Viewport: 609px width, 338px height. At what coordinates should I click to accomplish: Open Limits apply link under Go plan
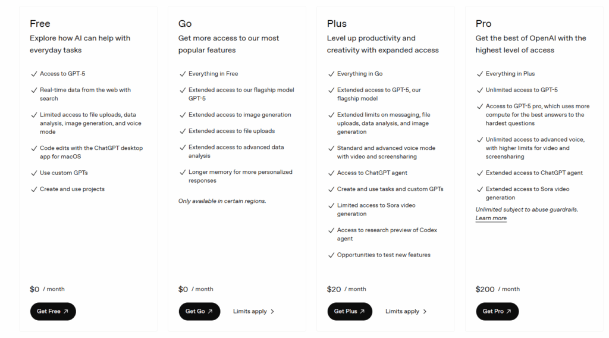point(250,311)
